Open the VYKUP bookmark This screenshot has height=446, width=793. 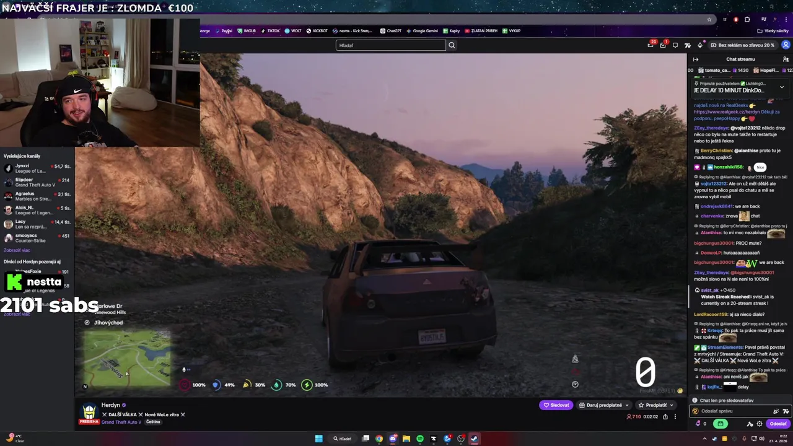(512, 31)
